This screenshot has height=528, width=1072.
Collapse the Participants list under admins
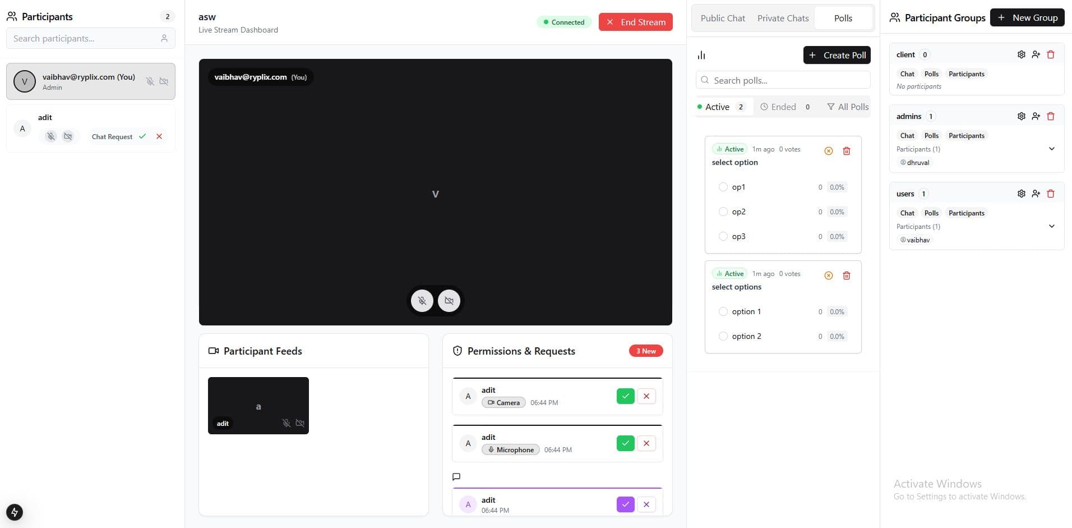click(x=1052, y=149)
